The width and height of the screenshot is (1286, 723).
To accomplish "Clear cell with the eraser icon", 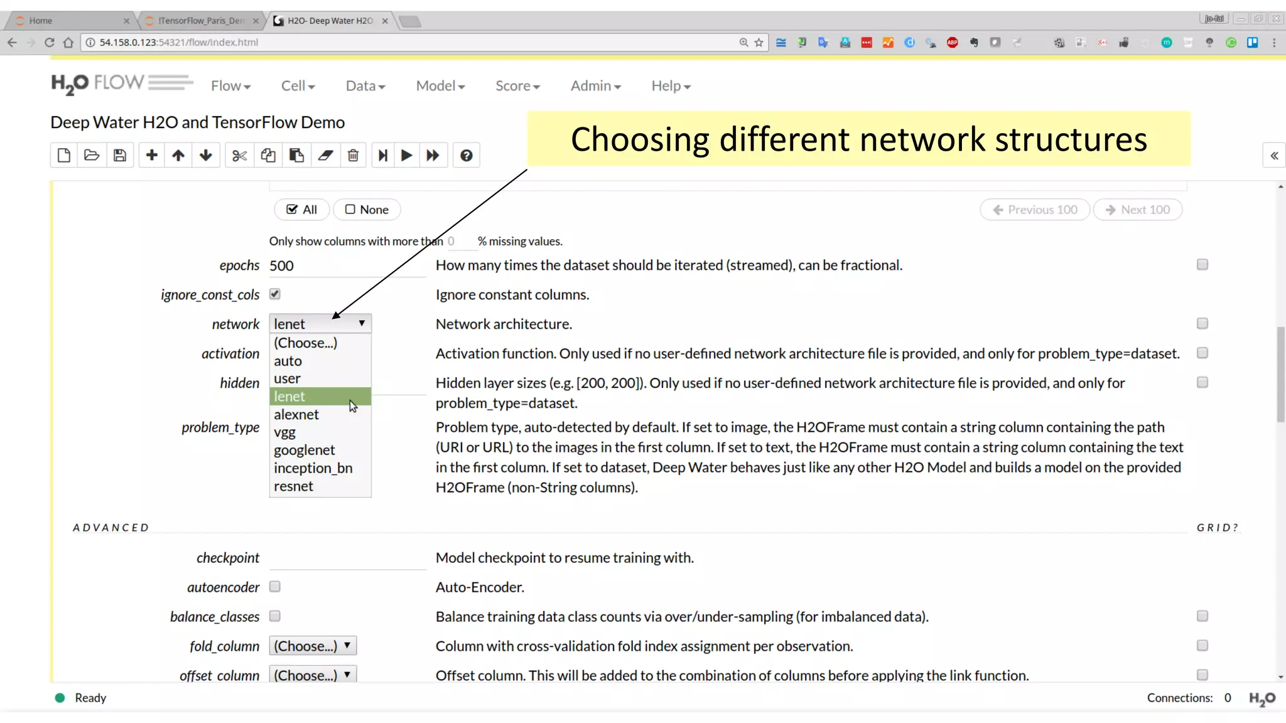I will pyautogui.click(x=325, y=155).
